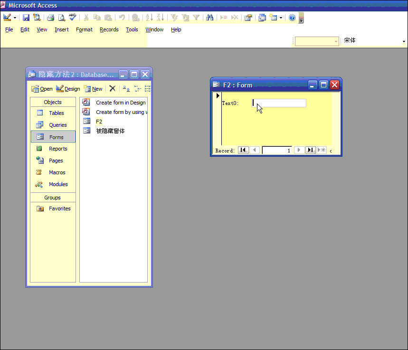Select the 被隐藏窗体 form in the list
Screen dimensions: 408x350
pyautogui.click(x=104, y=131)
